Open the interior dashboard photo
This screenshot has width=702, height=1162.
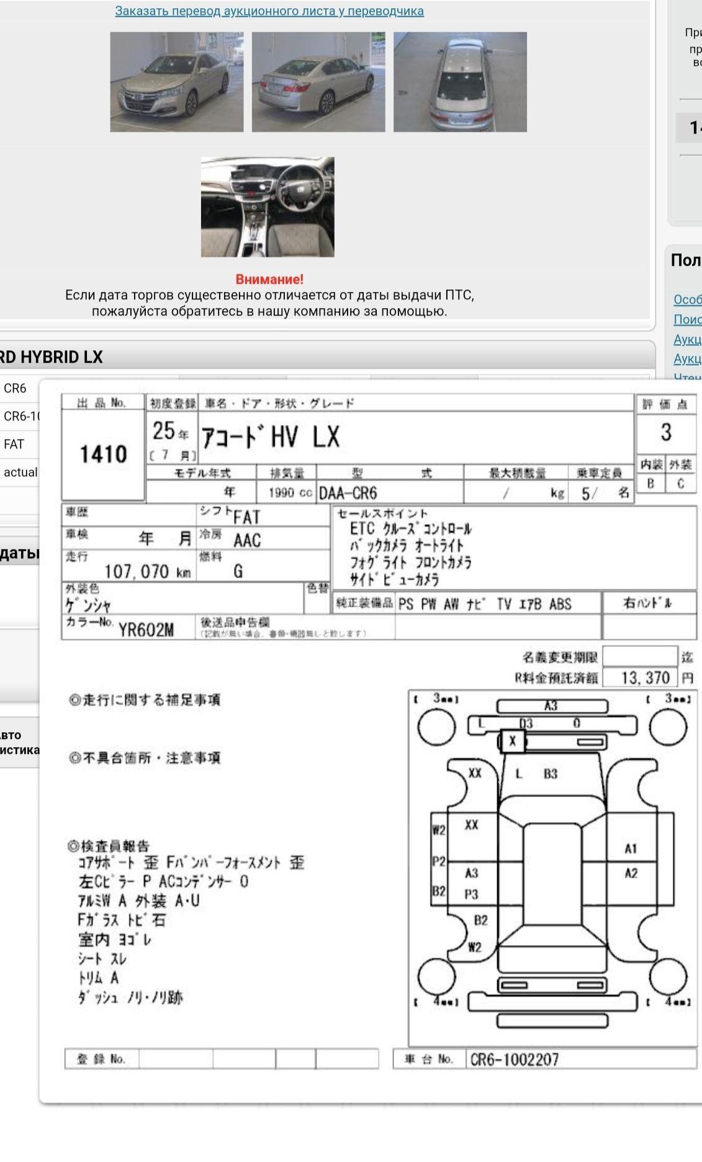(x=268, y=207)
